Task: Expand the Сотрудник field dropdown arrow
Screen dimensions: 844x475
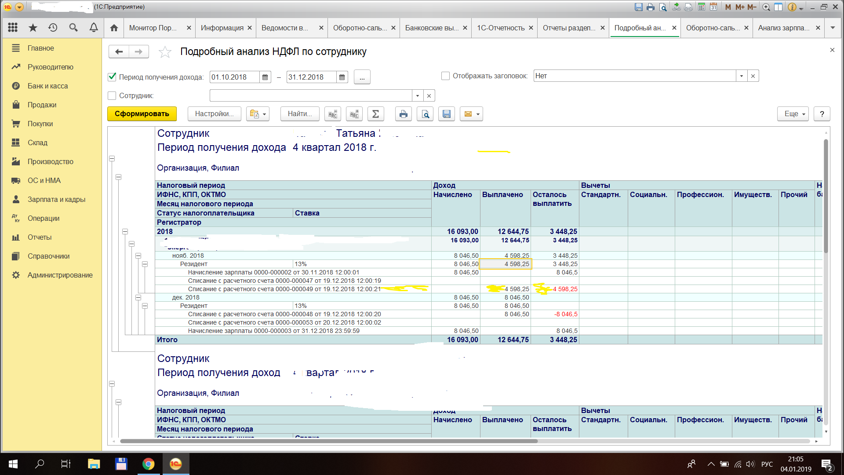Action: (x=417, y=95)
